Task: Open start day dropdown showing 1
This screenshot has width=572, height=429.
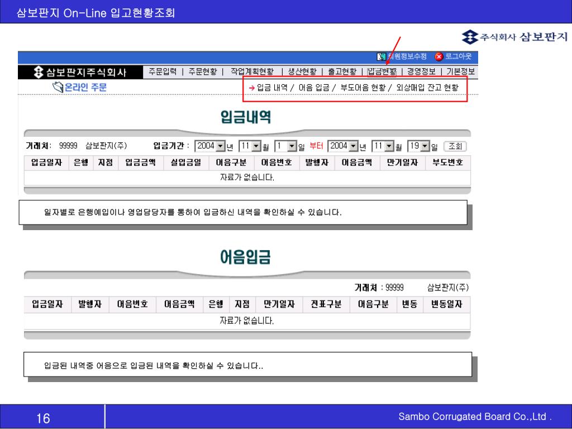Action: 285,146
